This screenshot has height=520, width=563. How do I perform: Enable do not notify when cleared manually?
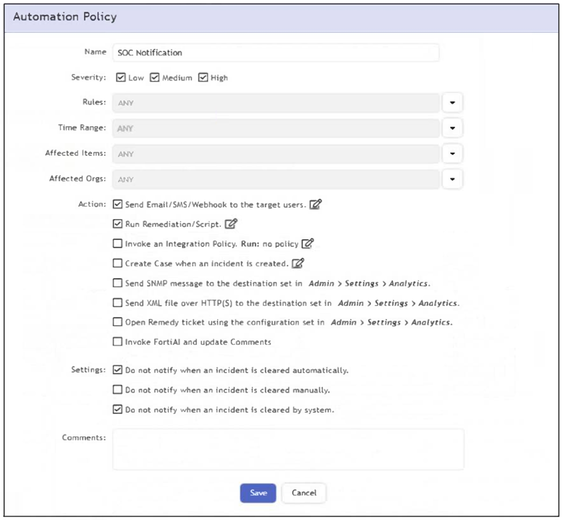coord(117,389)
